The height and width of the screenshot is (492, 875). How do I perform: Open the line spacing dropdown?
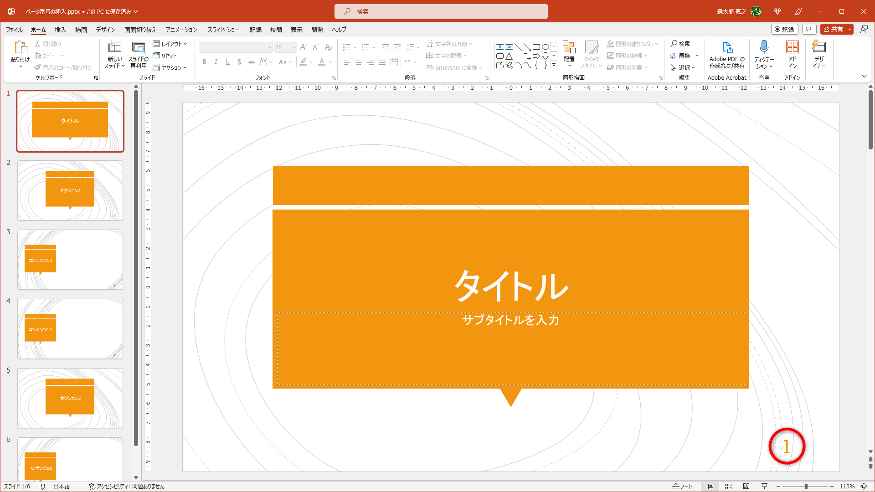pyautogui.click(x=413, y=47)
